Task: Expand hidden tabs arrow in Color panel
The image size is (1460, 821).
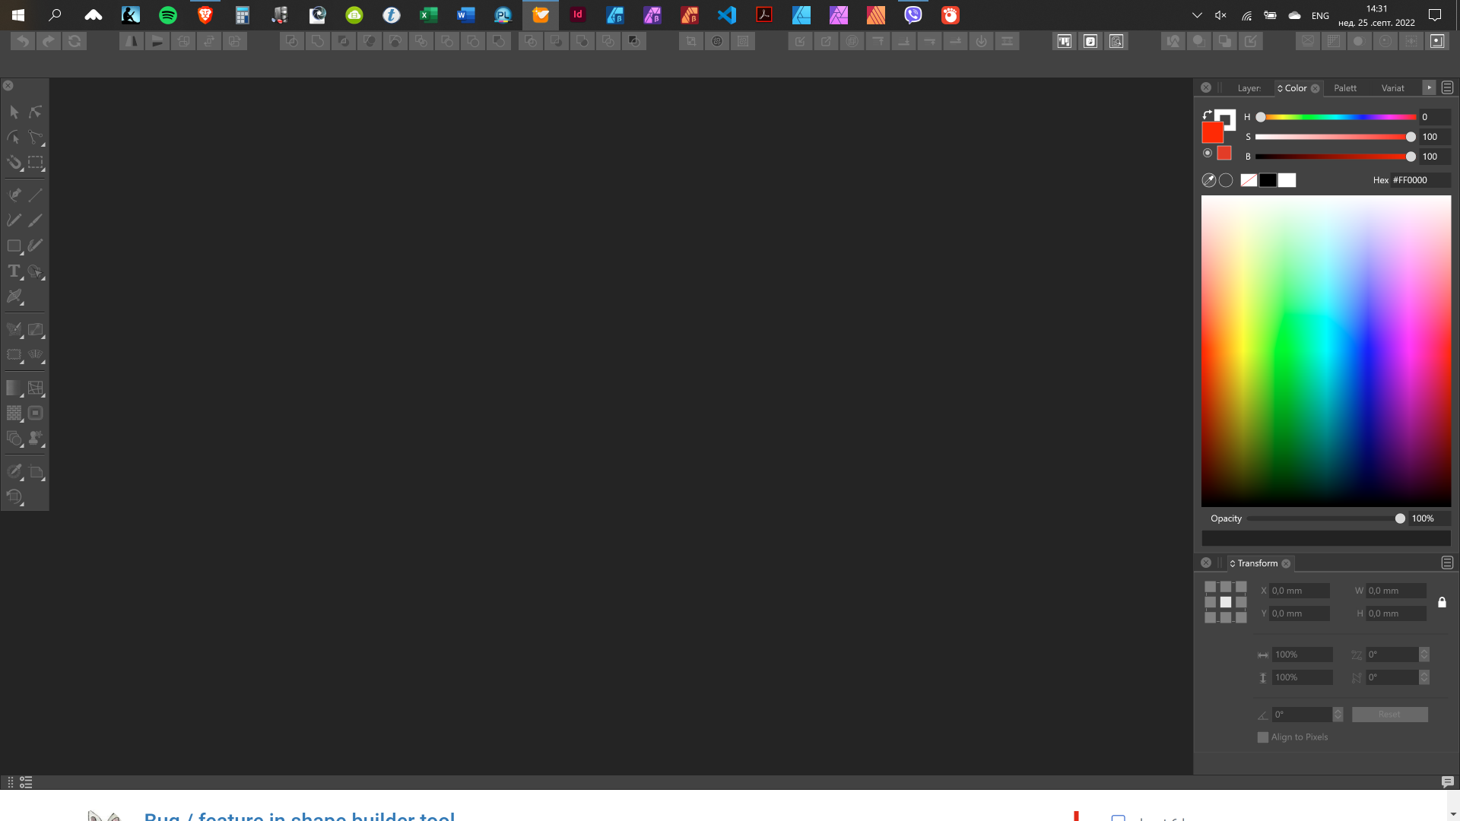Action: [1430, 88]
